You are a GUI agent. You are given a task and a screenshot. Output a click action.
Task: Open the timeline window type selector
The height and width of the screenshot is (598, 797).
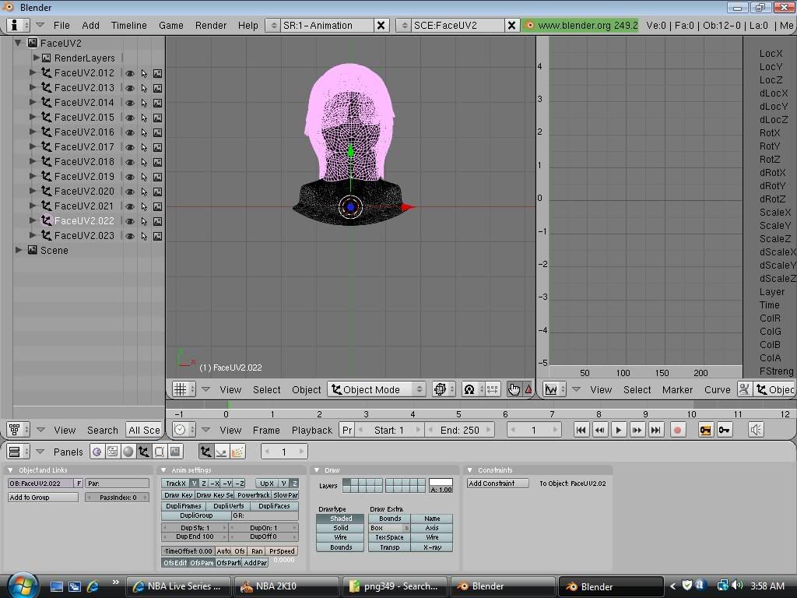point(184,430)
